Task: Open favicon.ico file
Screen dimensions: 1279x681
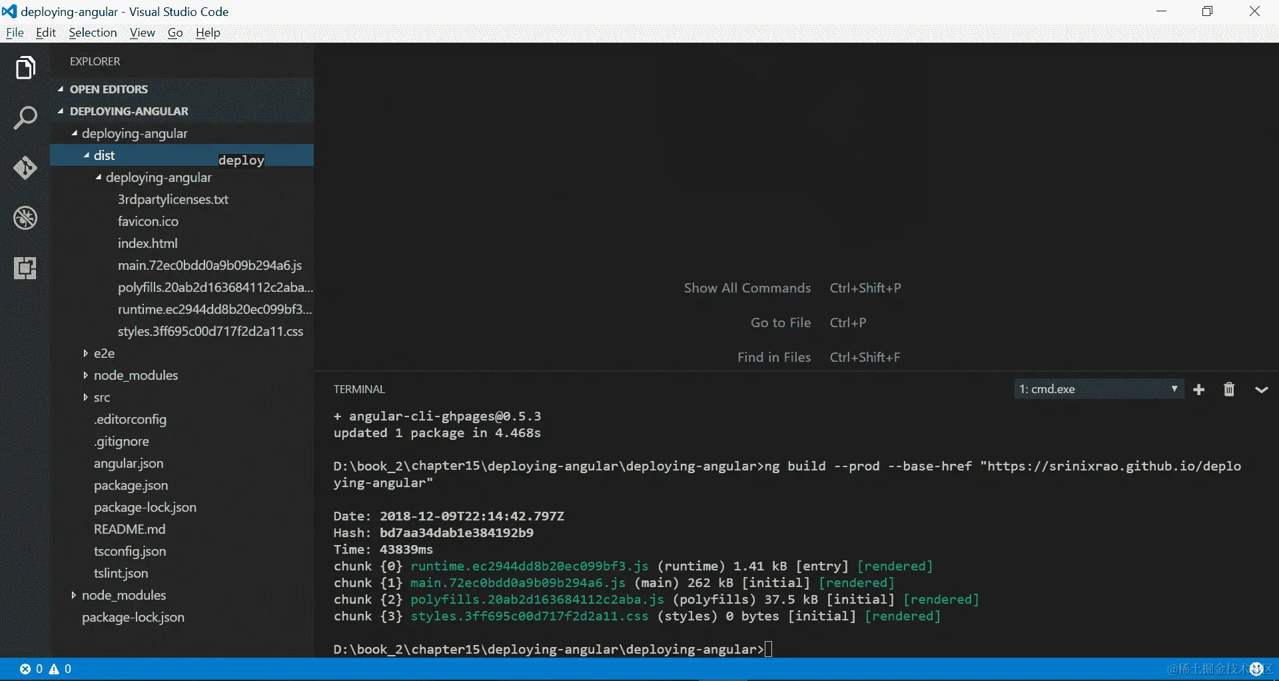Action: pos(148,221)
